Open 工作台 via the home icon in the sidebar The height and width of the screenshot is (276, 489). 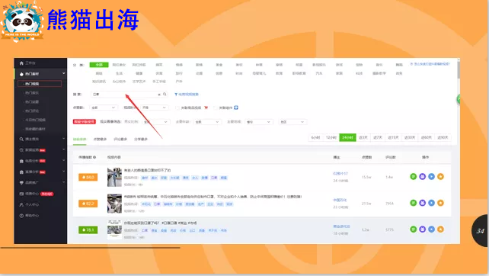pos(21,63)
